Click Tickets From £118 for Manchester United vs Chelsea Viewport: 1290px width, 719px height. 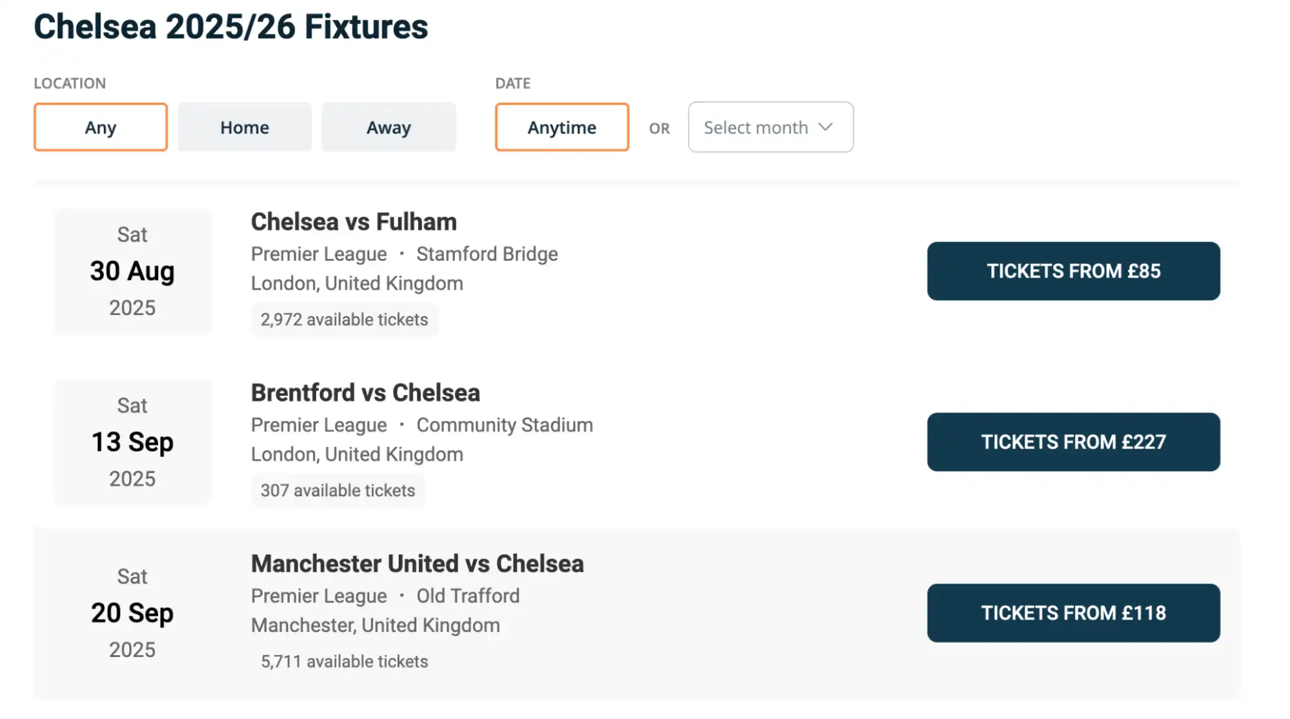[x=1073, y=613]
